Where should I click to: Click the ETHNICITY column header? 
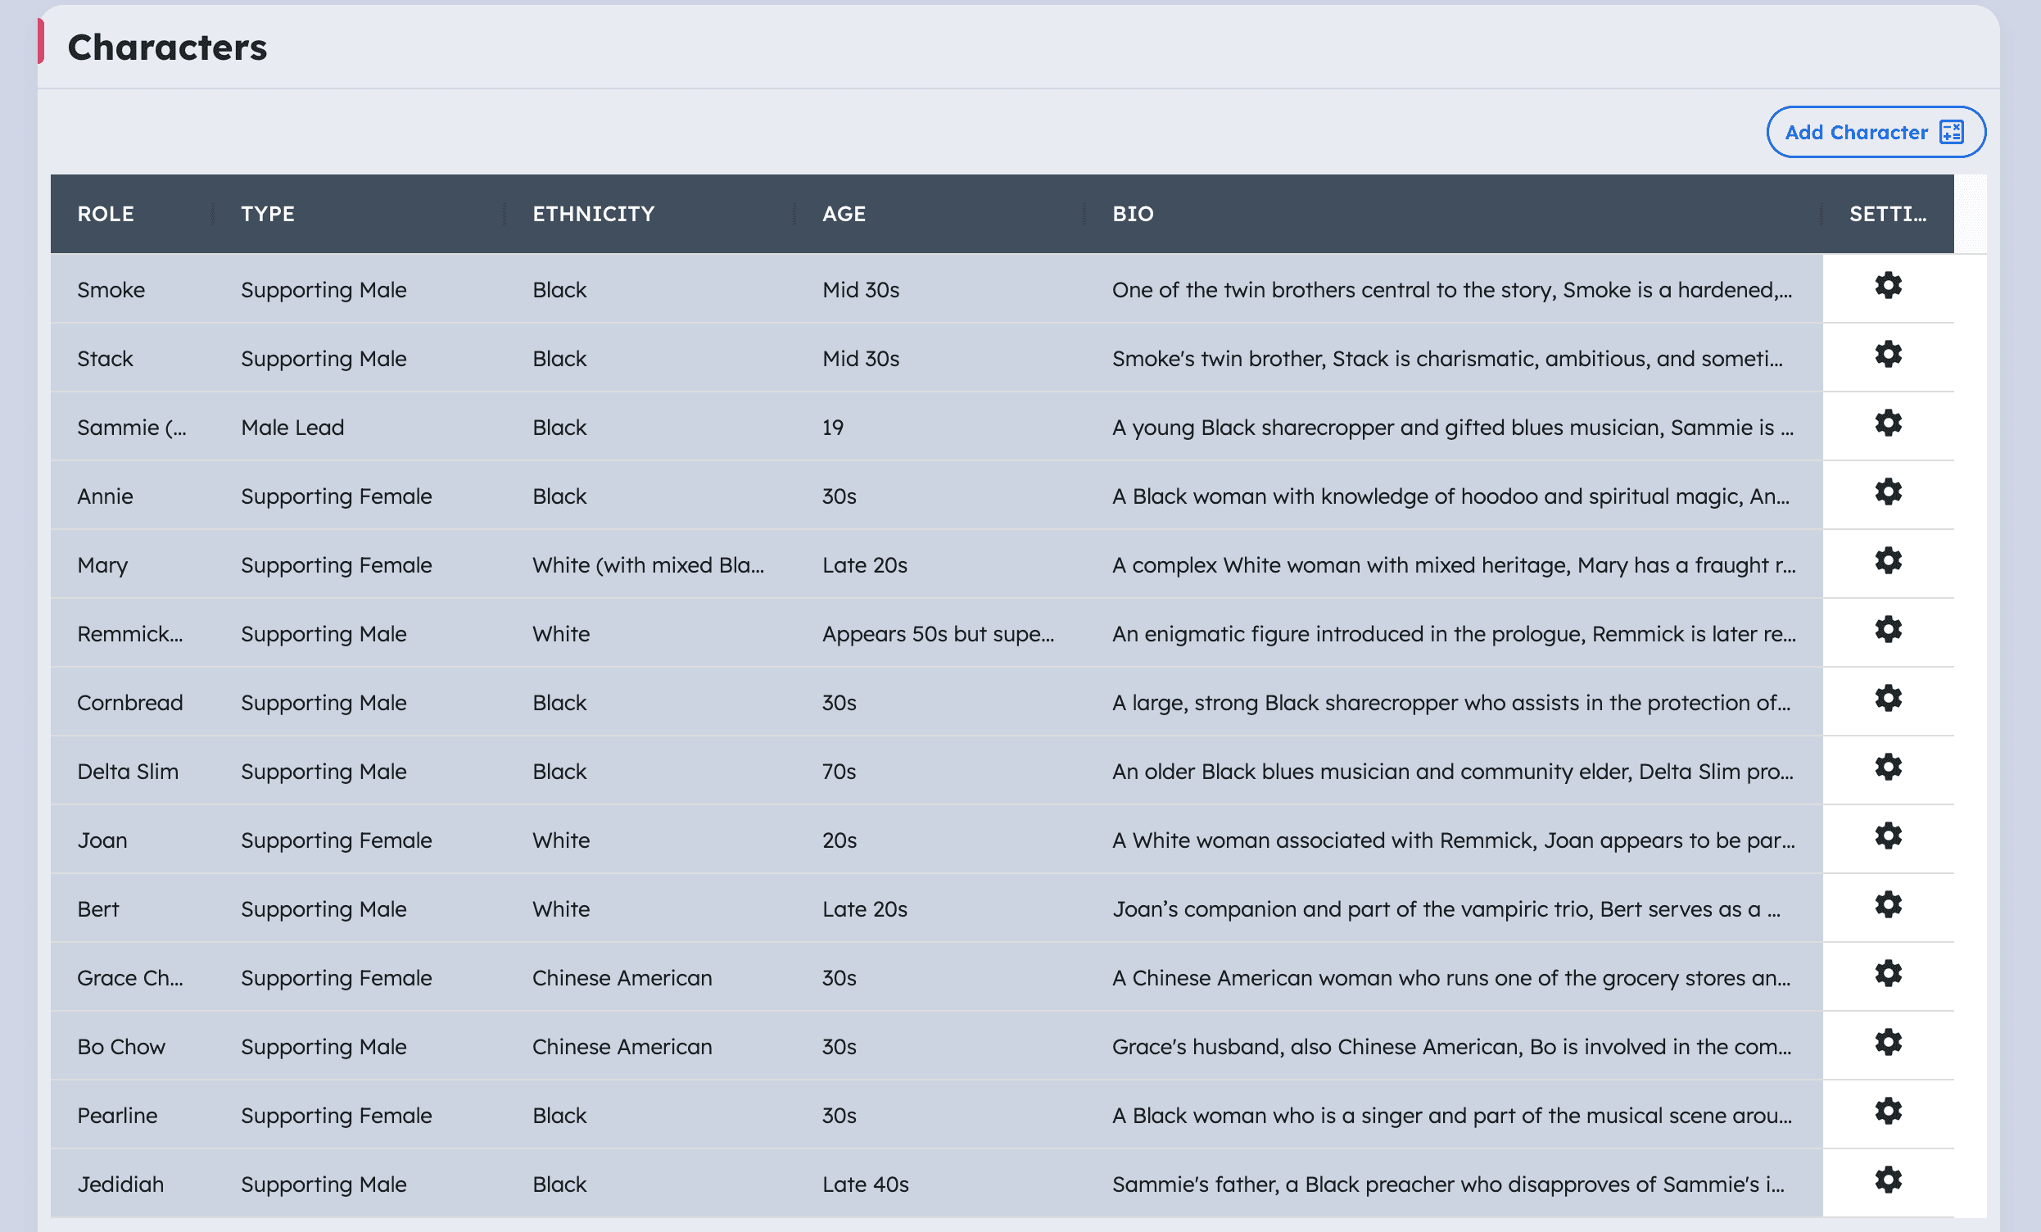click(593, 214)
